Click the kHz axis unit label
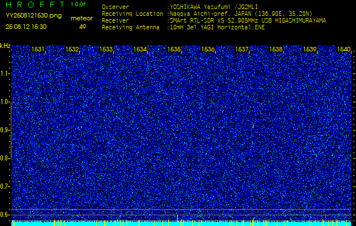Viewport: 356px width, 226px height. (5, 46)
